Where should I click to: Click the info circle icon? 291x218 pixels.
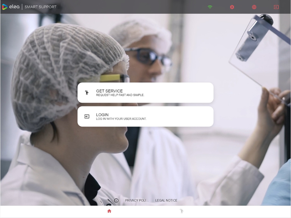[x=116, y=201]
